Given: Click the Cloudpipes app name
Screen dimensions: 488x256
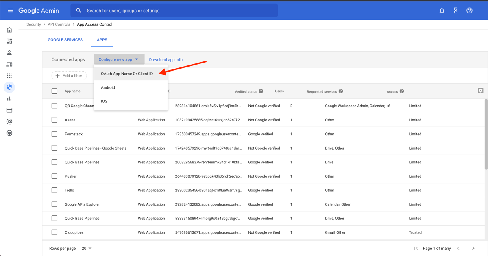Looking at the screenshot, I should [74, 232].
